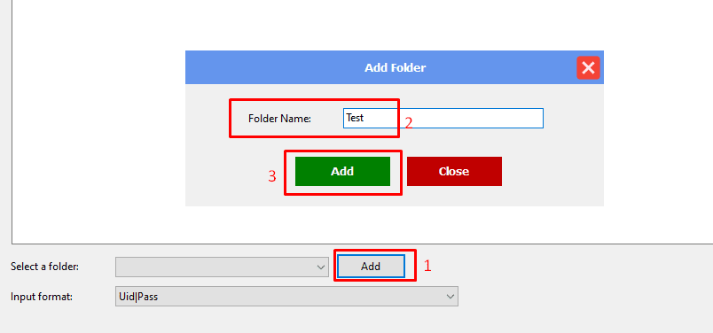The image size is (713, 333).
Task: Click the Select a folder label
Action: [x=44, y=267]
